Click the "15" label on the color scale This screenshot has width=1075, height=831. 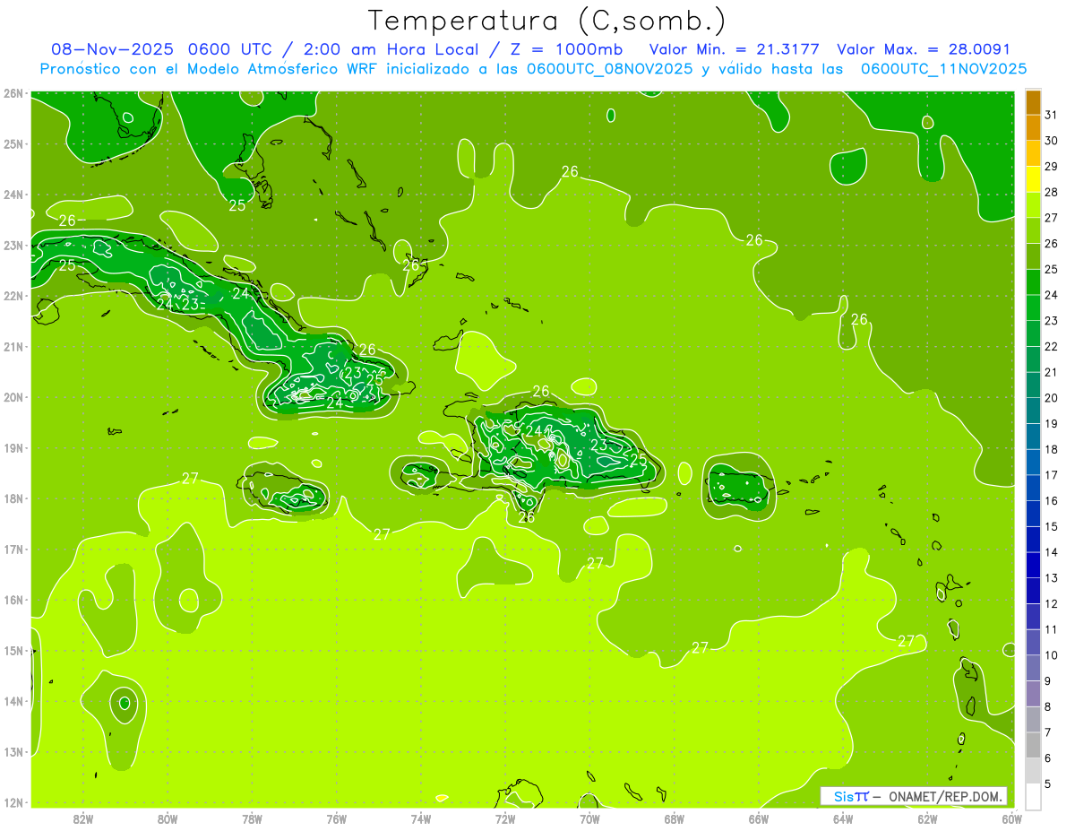[x=1051, y=526]
